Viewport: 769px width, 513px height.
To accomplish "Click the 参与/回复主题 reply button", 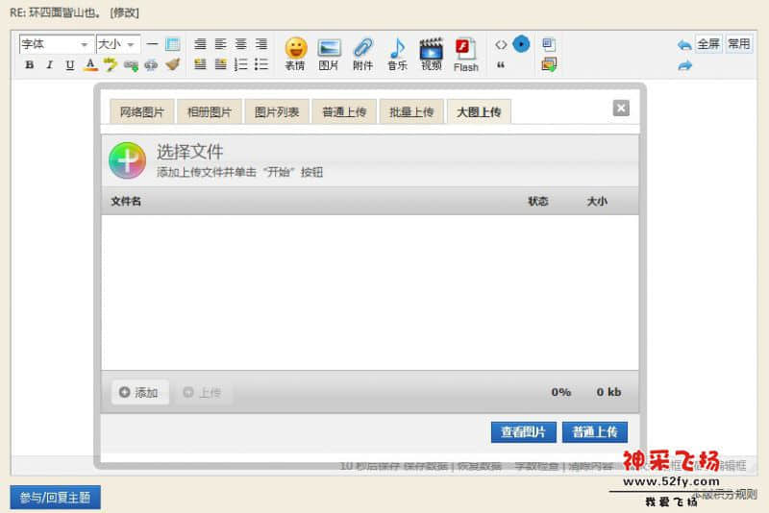I will [x=55, y=498].
